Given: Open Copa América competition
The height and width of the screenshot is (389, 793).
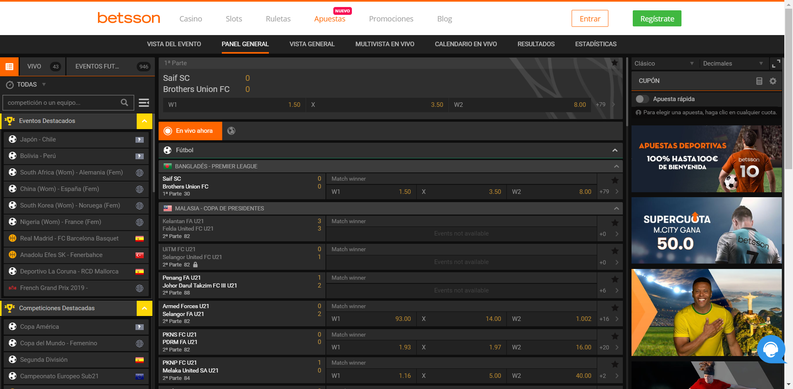Looking at the screenshot, I should coord(76,327).
